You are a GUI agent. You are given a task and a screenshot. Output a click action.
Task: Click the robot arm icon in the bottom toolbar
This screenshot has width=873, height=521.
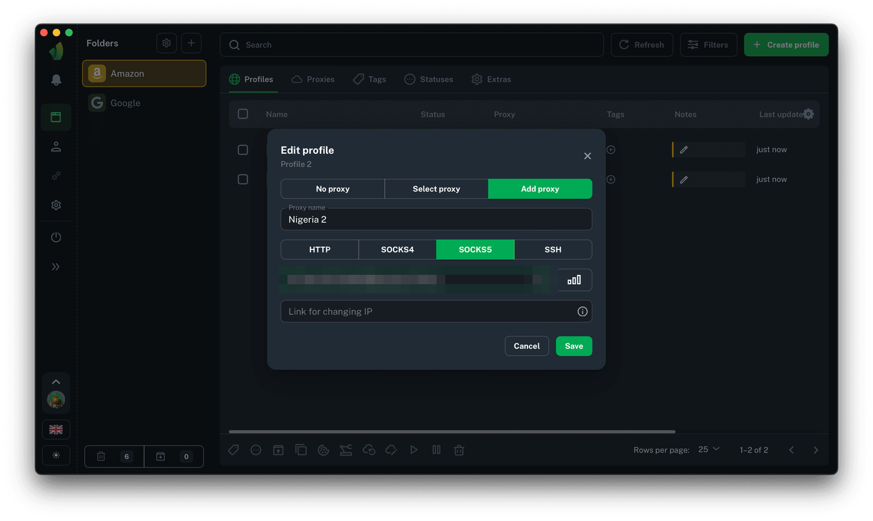pyautogui.click(x=346, y=450)
